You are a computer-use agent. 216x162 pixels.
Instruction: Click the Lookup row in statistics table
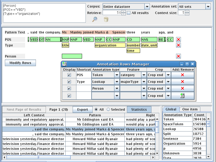click(x=185, y=129)
